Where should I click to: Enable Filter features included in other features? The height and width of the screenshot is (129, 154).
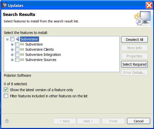(6, 96)
